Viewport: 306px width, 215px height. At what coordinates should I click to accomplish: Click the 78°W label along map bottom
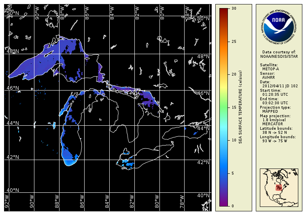click(x=182, y=201)
